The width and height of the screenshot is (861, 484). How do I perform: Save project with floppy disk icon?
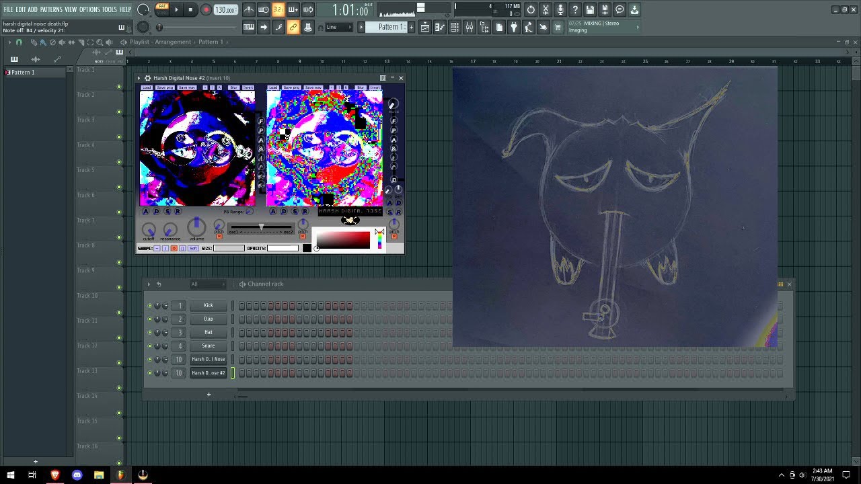(590, 9)
